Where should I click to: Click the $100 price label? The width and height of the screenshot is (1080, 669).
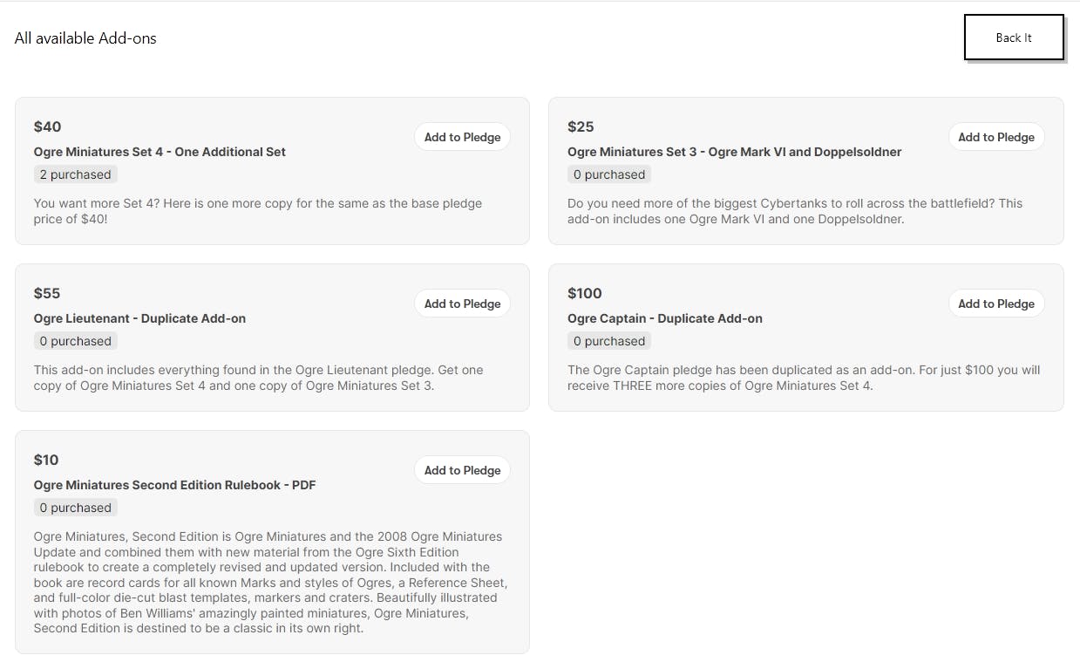coord(584,293)
